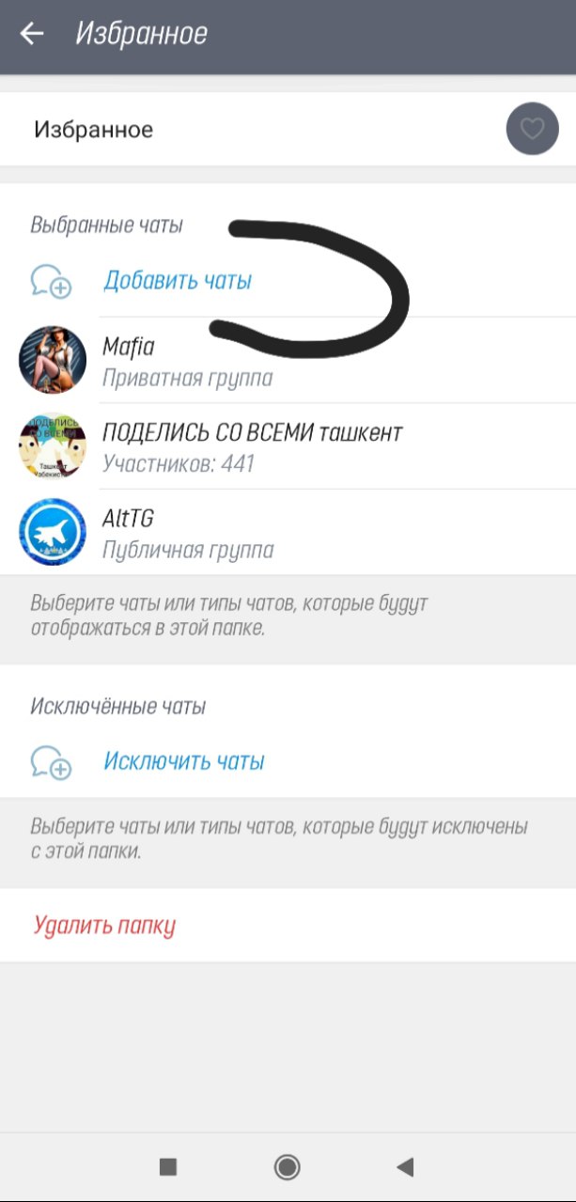Tap ПОДЕЛИСЬ СО ВСЕМИ ташкент avatar
Screen dimensions: 576x1202
[x=53, y=446]
